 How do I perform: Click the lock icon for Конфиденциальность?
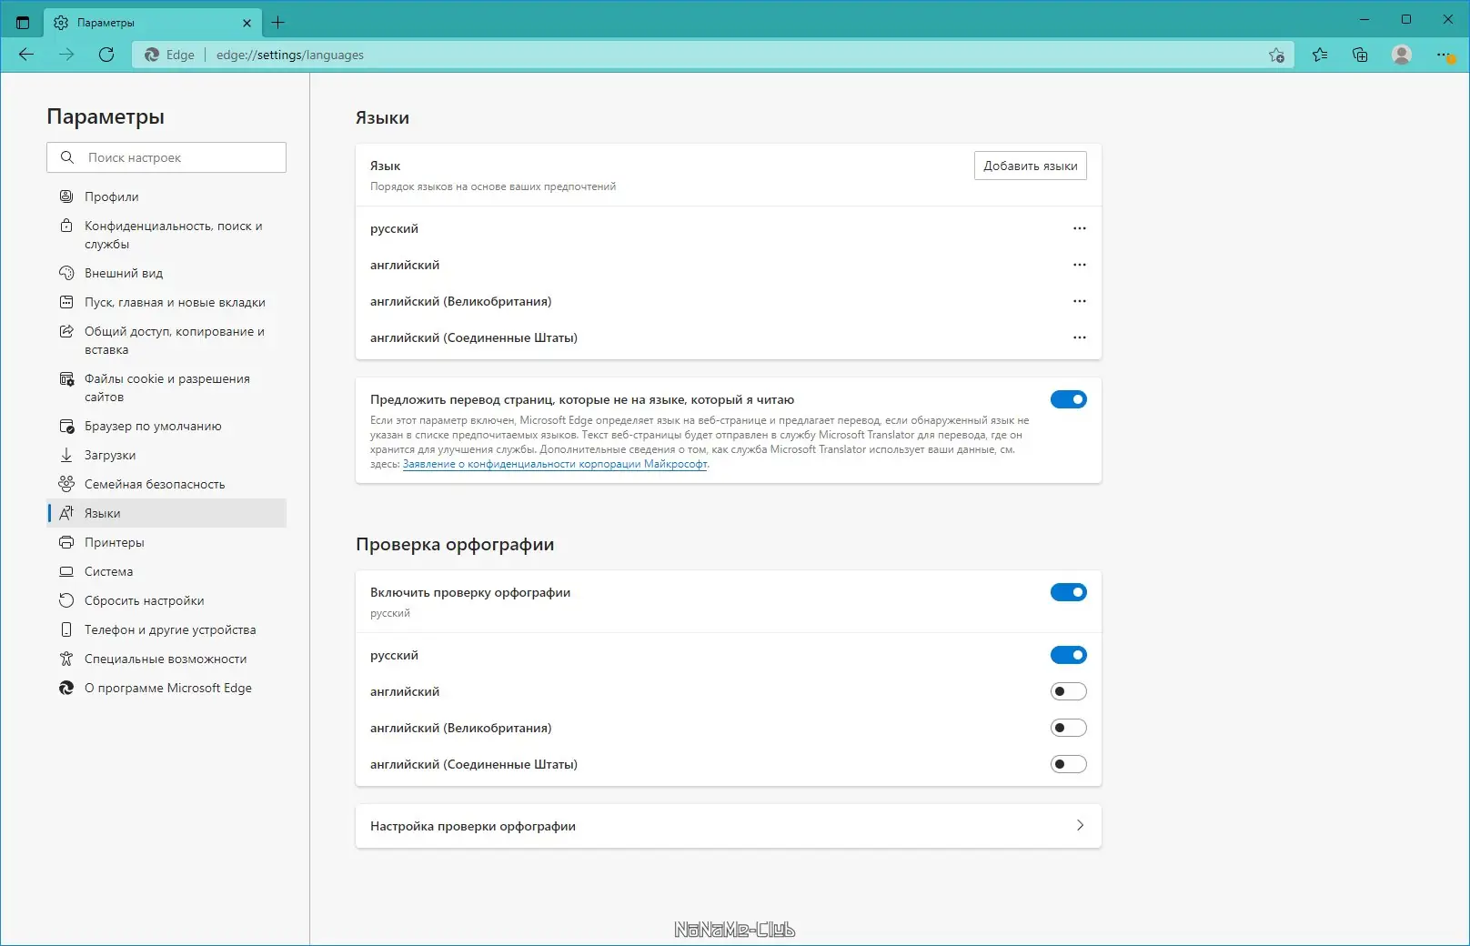(x=66, y=226)
